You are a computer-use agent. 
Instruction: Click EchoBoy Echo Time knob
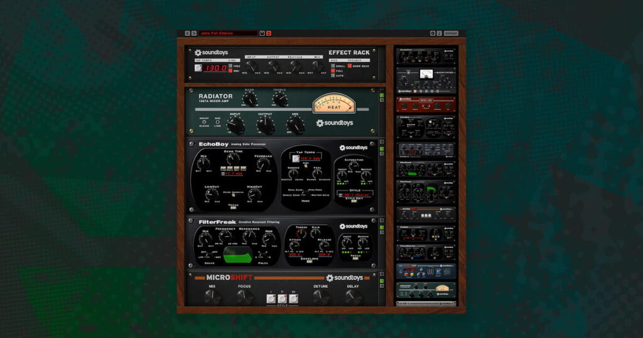pos(233,159)
